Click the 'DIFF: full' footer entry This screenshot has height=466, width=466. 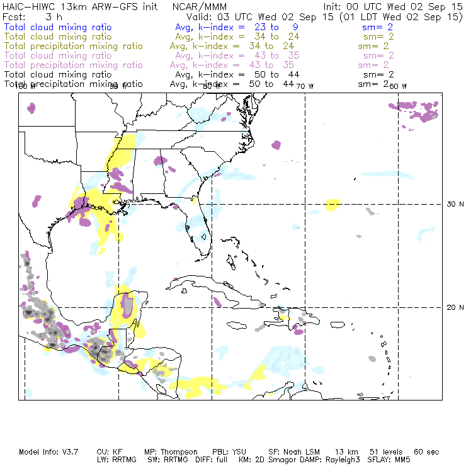tap(212, 460)
